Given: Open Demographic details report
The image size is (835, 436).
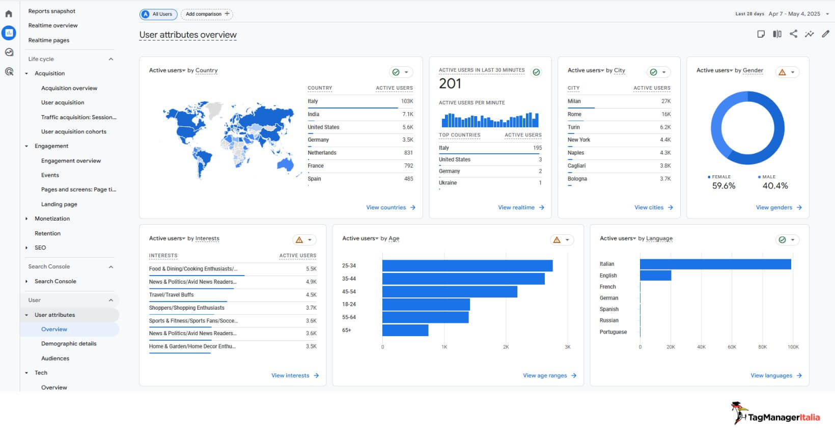Looking at the screenshot, I should coord(69,344).
